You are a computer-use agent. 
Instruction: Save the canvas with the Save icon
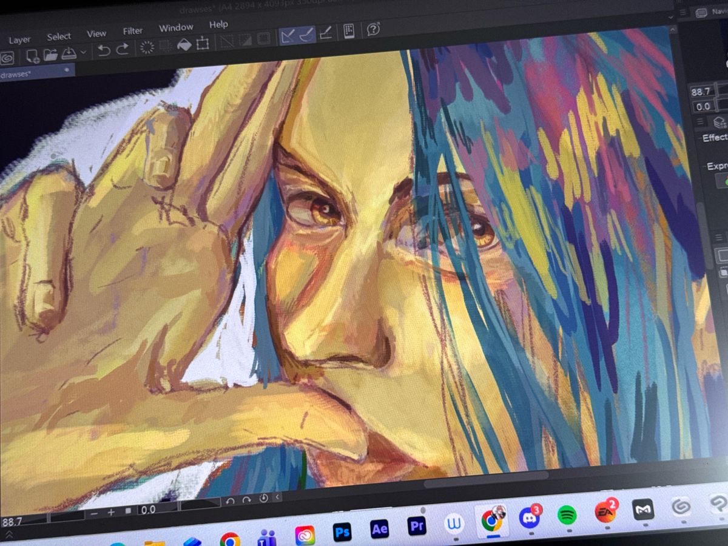tap(69, 52)
